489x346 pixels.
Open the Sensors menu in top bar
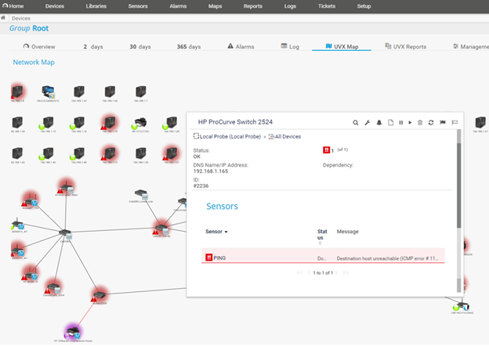[136, 5]
